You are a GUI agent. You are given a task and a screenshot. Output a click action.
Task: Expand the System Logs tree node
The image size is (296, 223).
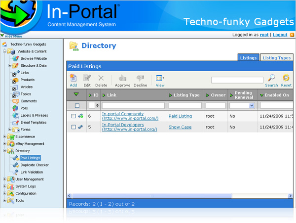coord(4,186)
